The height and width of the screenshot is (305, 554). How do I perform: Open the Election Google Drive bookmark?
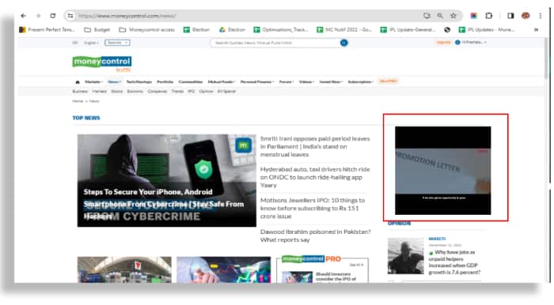click(232, 29)
